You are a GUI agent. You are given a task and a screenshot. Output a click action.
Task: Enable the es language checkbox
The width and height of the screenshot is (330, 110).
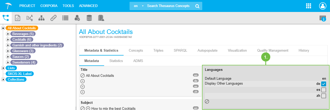(x=324, y=90)
